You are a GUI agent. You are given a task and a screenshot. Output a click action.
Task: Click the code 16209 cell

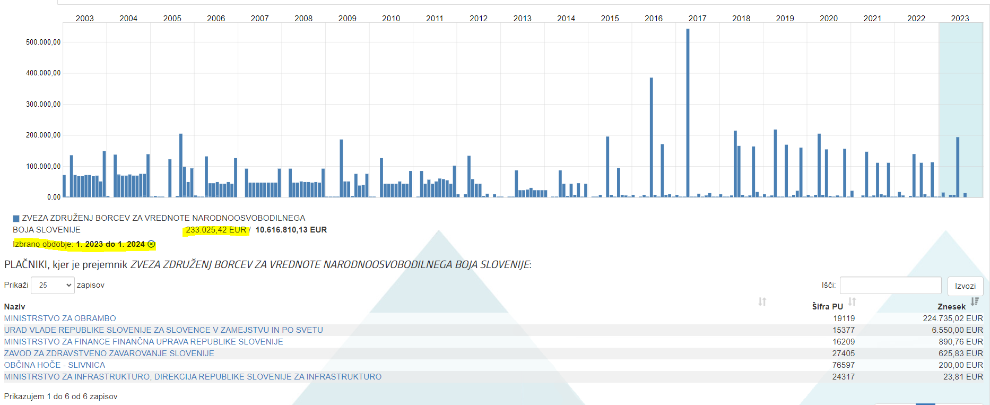(x=844, y=342)
